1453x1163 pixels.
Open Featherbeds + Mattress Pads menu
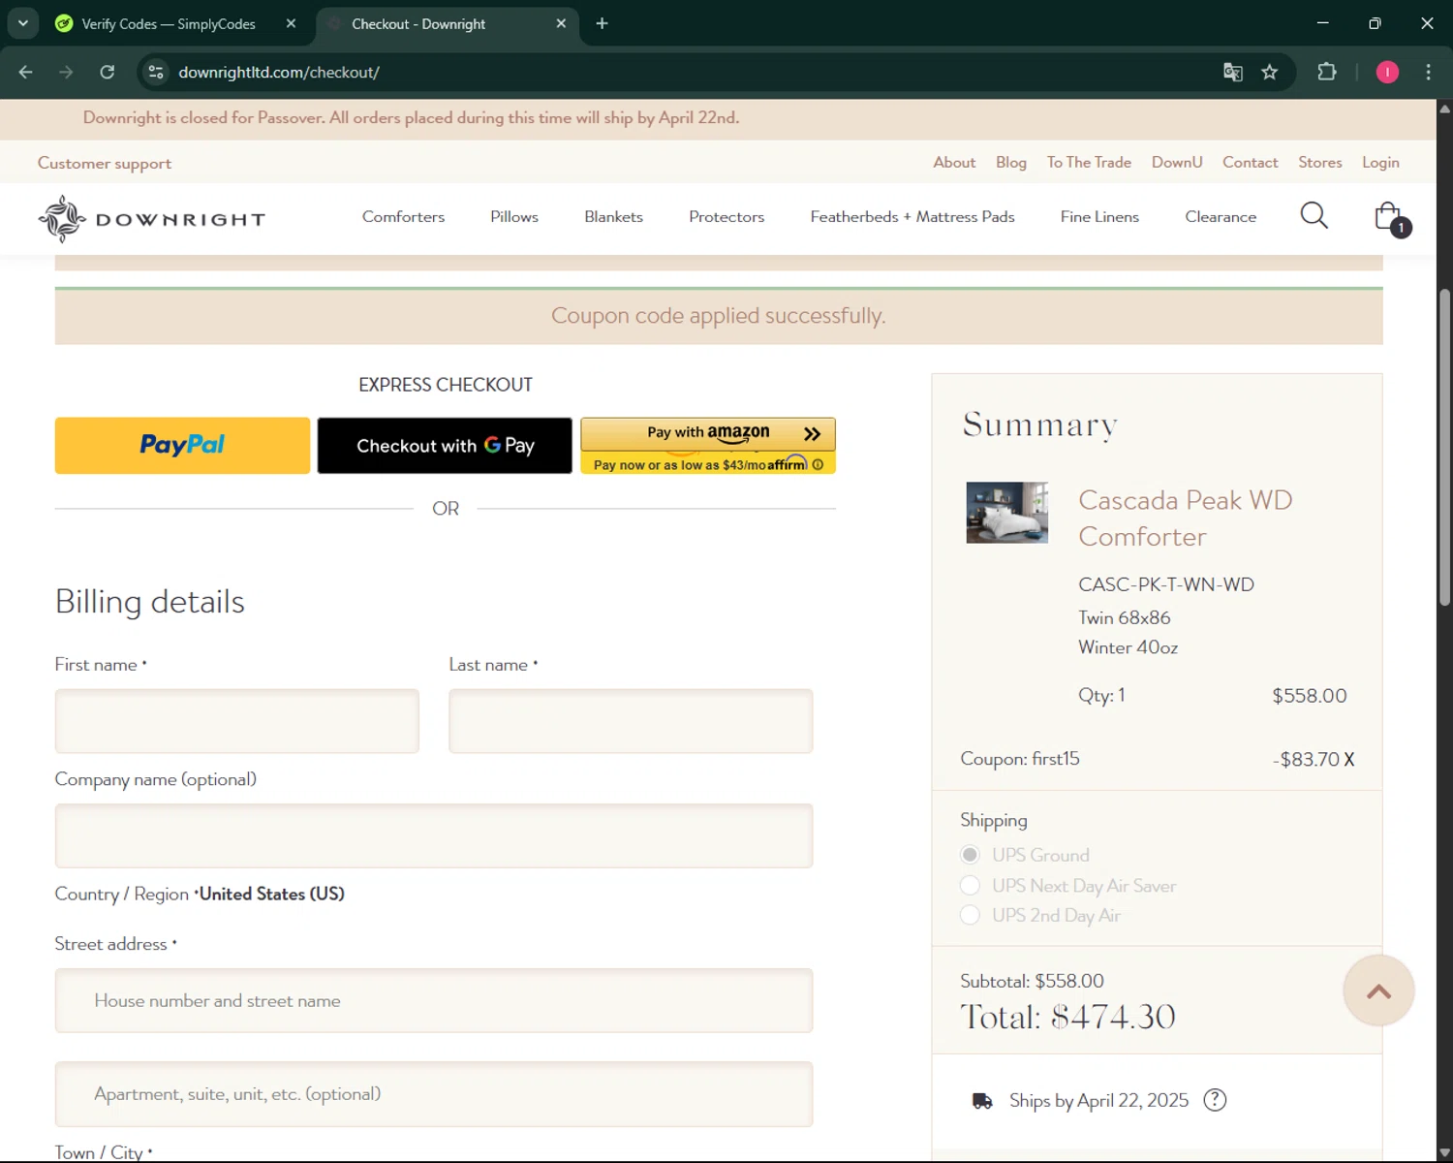coord(912,217)
